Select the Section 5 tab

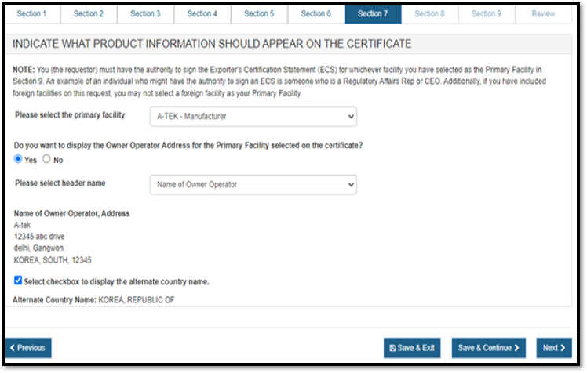pyautogui.click(x=259, y=13)
